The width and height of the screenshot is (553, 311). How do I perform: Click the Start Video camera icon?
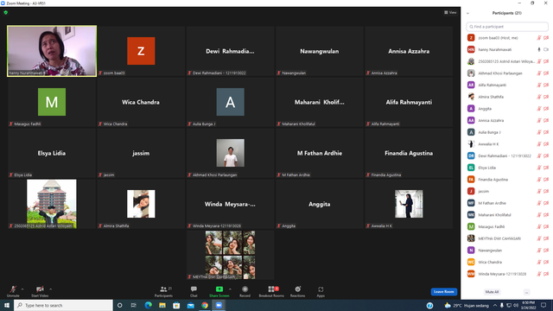40,289
